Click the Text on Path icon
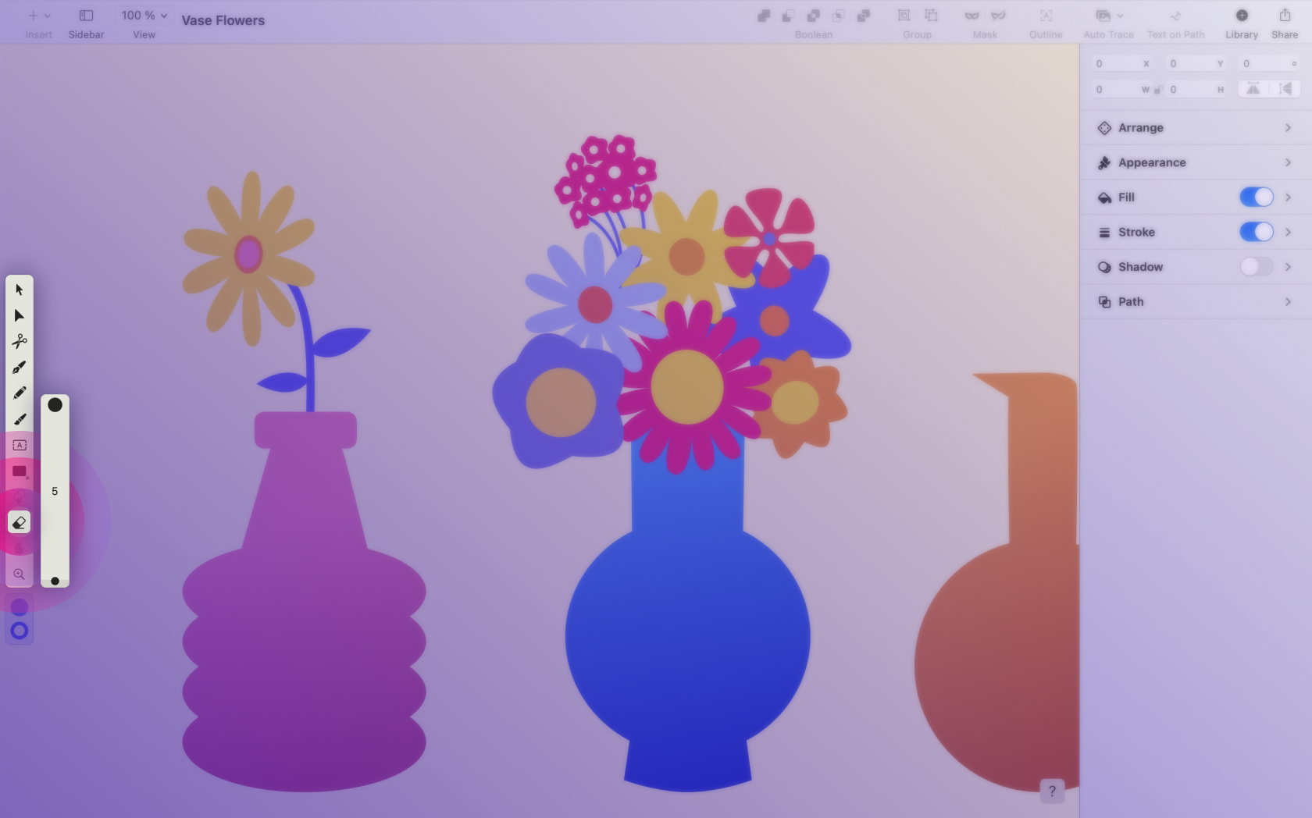 coord(1175,16)
